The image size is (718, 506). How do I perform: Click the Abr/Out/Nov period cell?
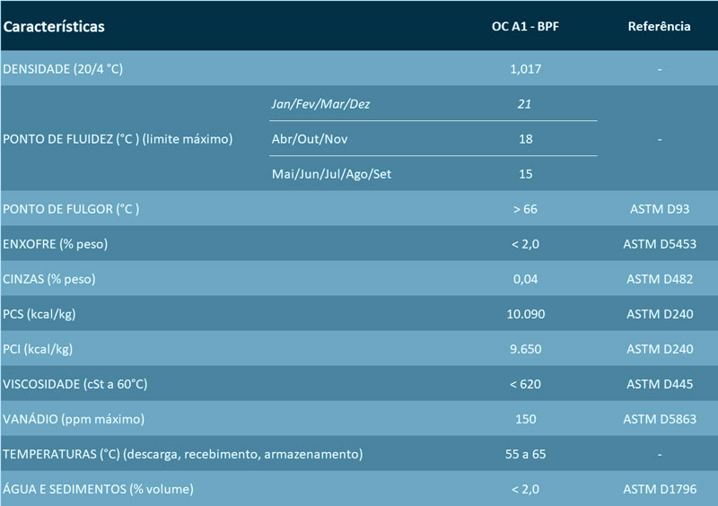(309, 139)
